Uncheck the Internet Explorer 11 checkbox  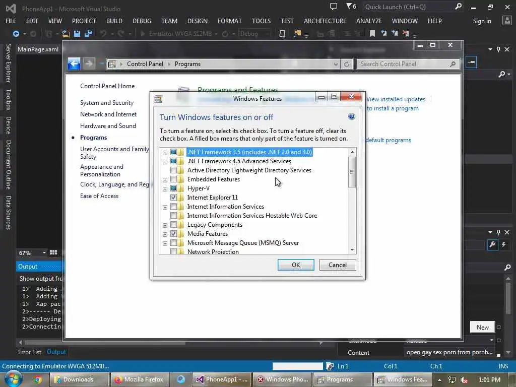click(x=173, y=198)
